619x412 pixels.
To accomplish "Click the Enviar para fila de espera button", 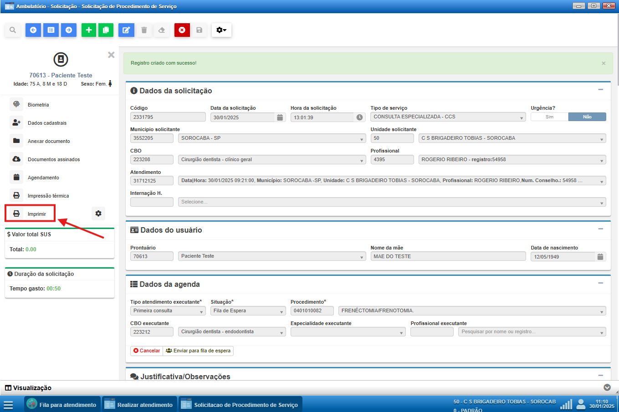I will tap(198, 351).
